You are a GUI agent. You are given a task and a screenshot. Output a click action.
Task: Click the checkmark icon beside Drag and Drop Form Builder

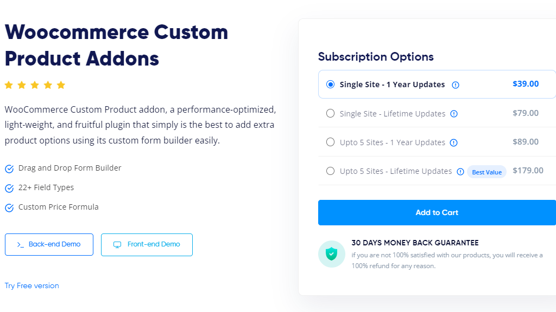click(x=9, y=169)
